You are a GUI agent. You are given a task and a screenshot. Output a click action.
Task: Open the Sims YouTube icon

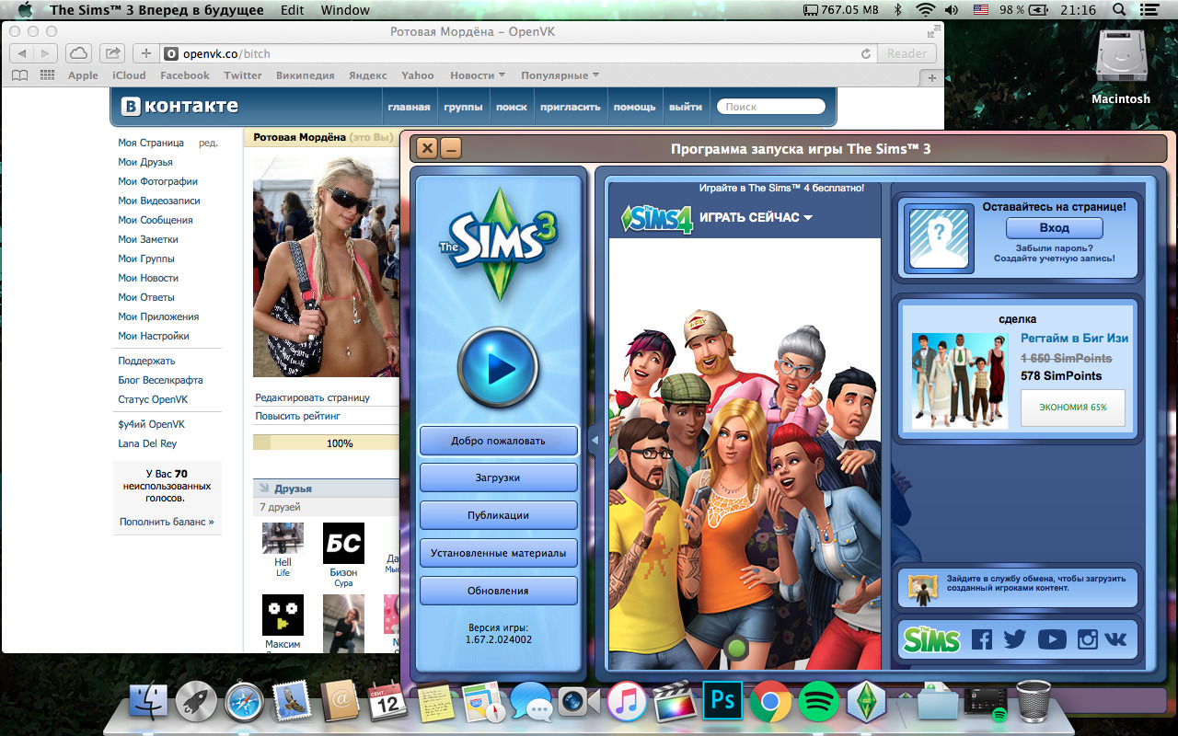tap(1052, 639)
